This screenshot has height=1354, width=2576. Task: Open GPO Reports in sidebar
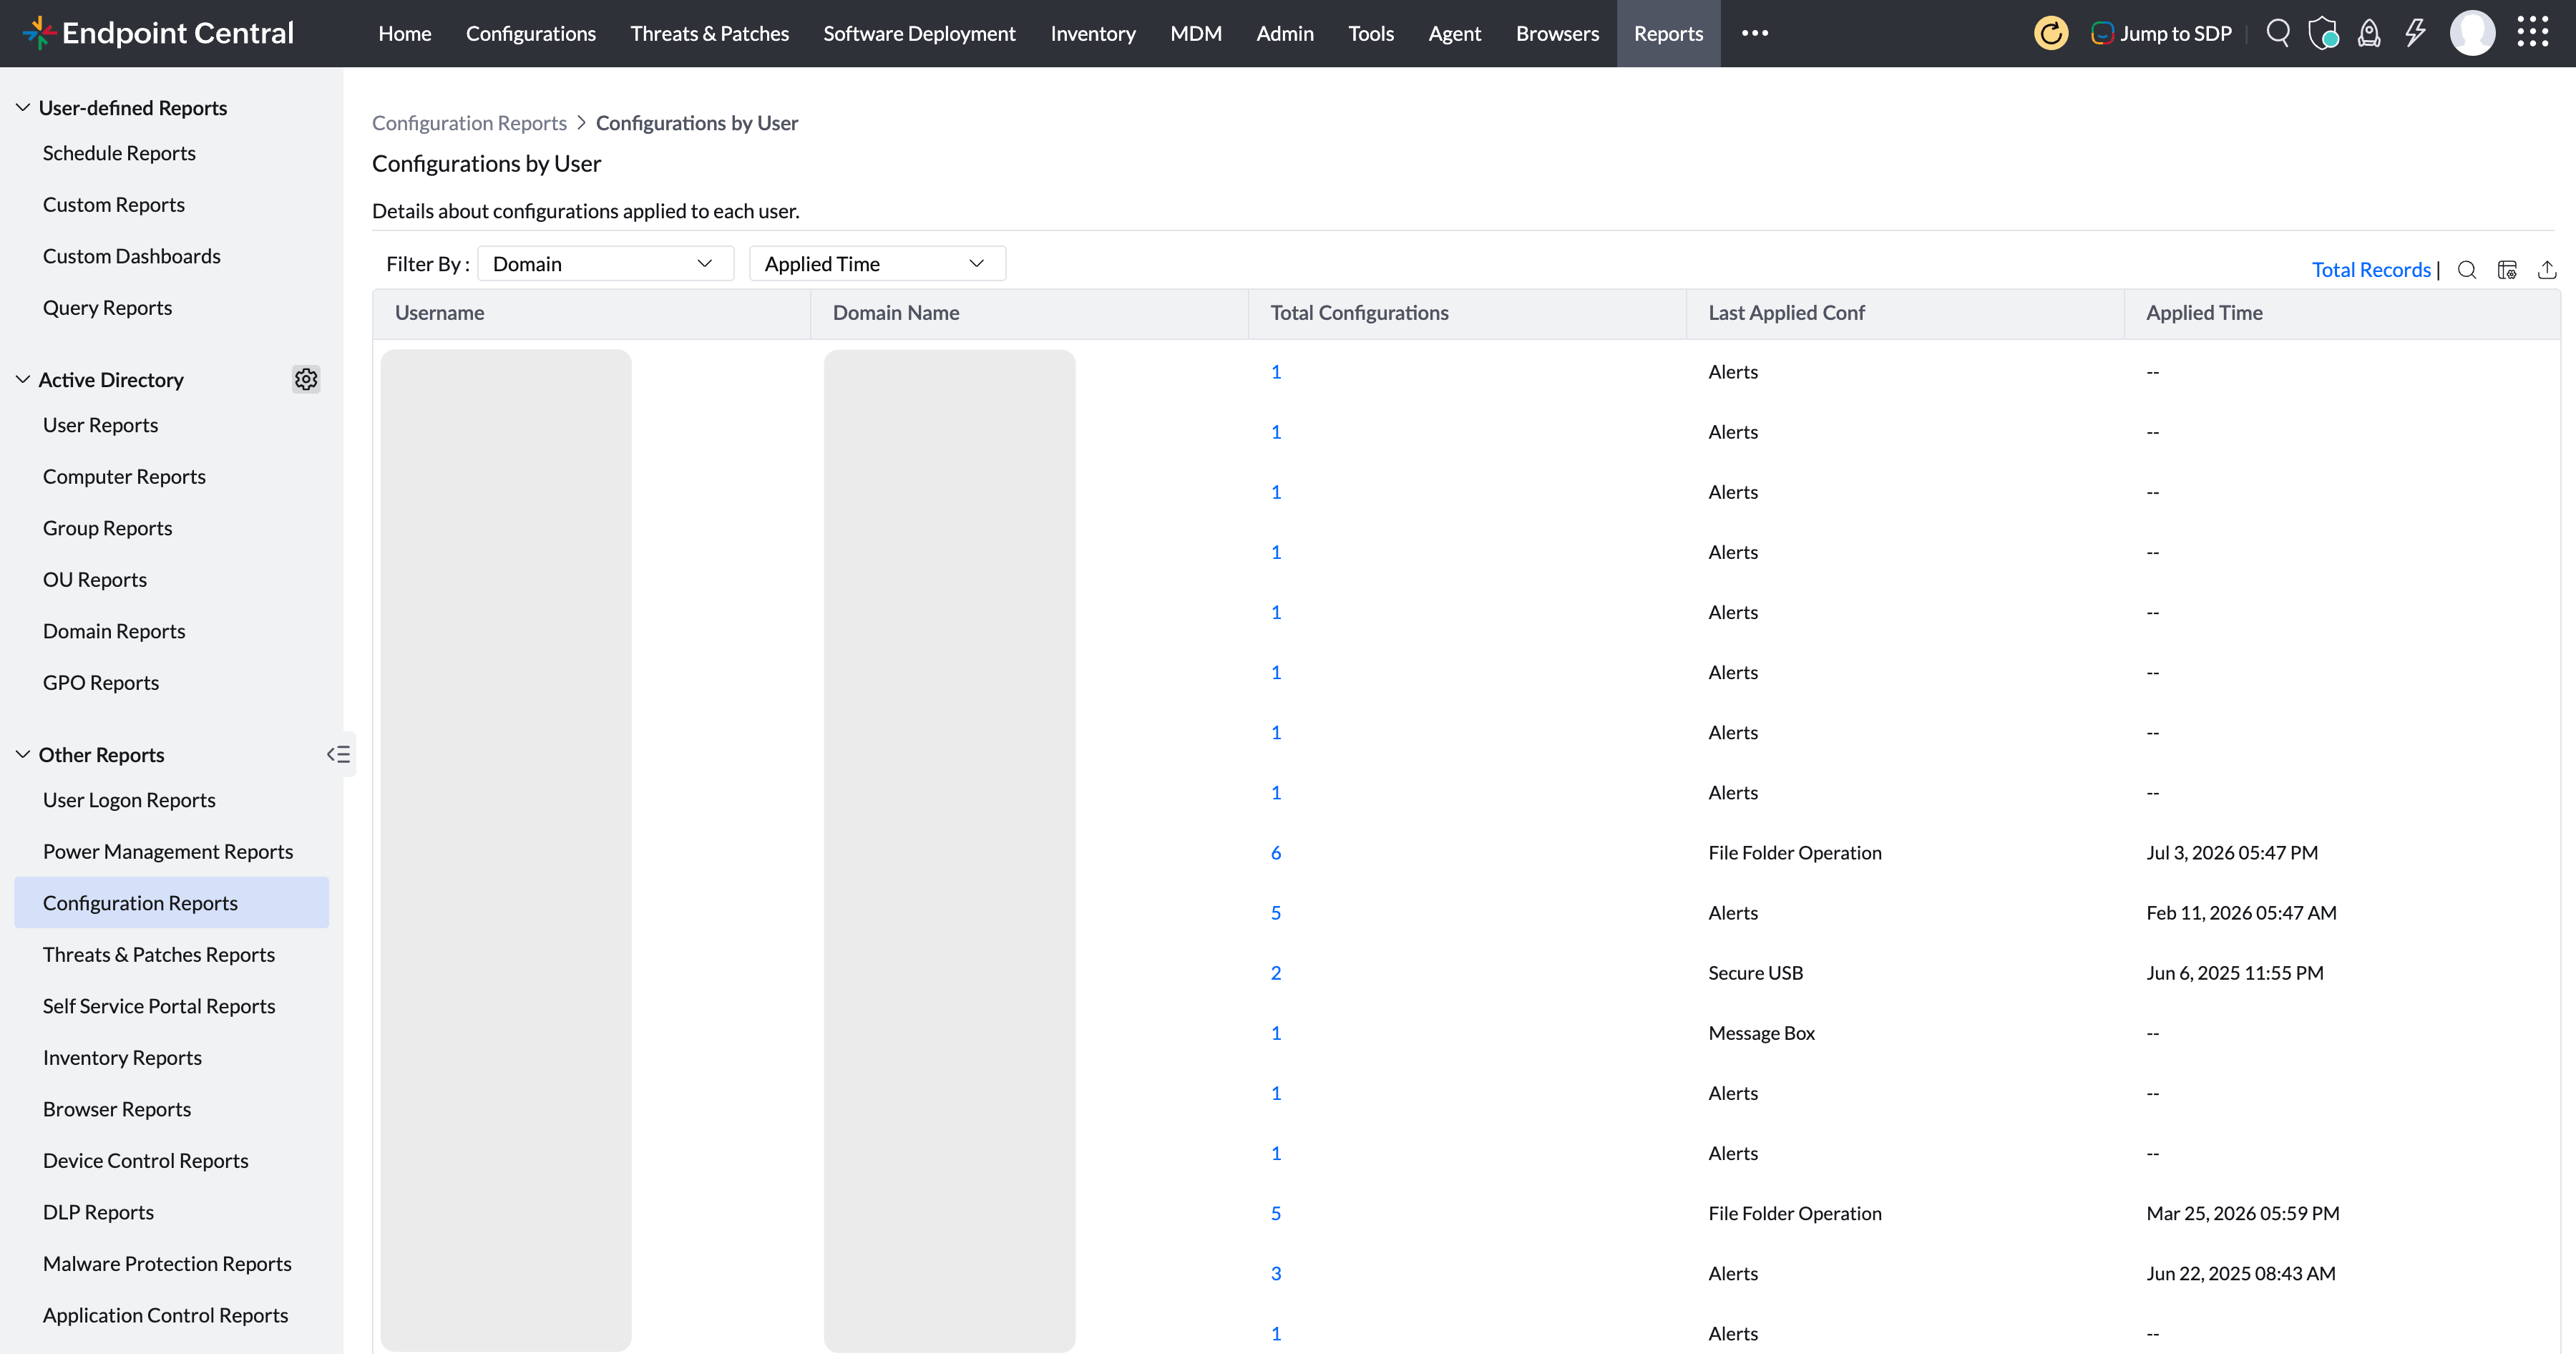pos(100,682)
